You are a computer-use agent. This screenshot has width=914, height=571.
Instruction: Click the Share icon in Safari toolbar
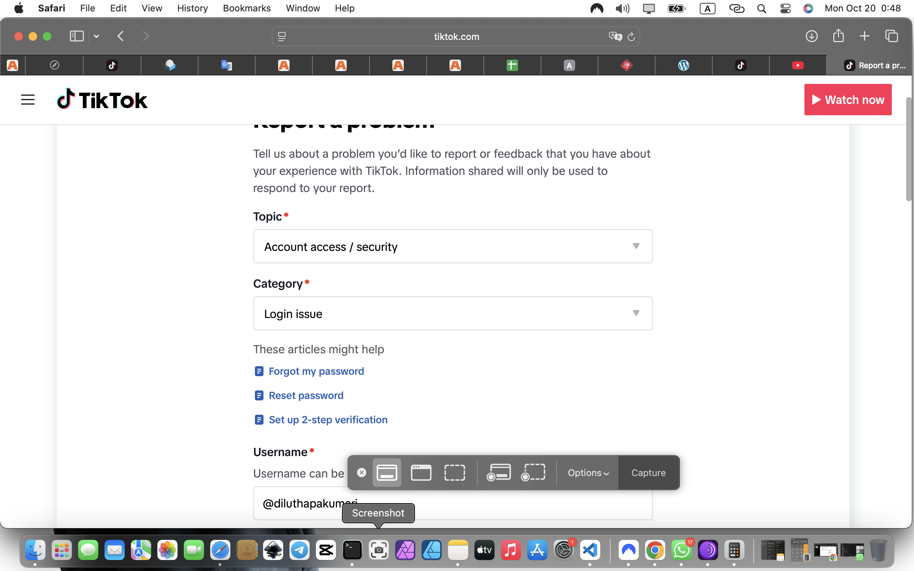pyautogui.click(x=838, y=36)
